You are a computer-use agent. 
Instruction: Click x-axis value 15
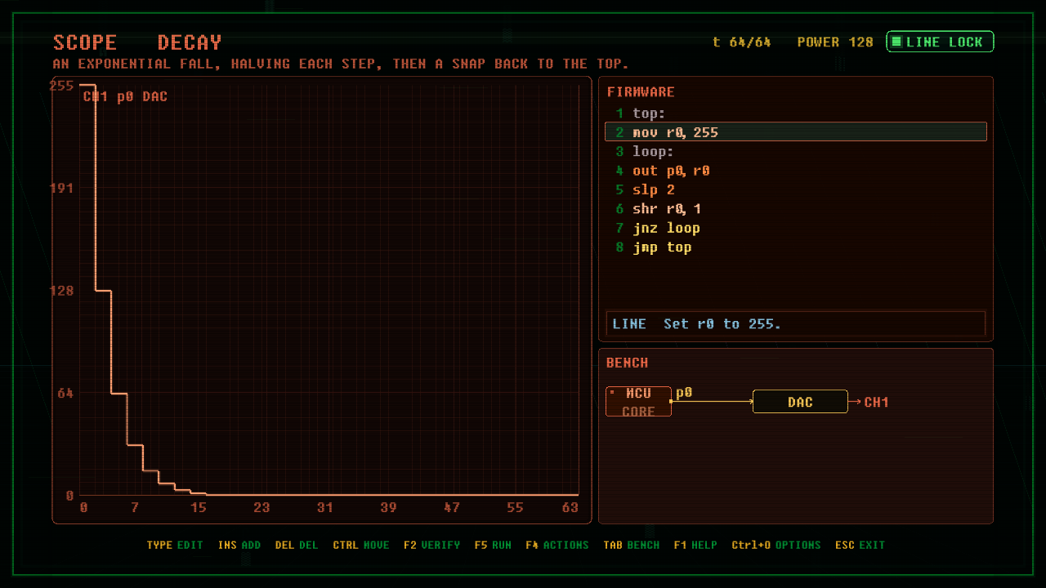point(199,508)
